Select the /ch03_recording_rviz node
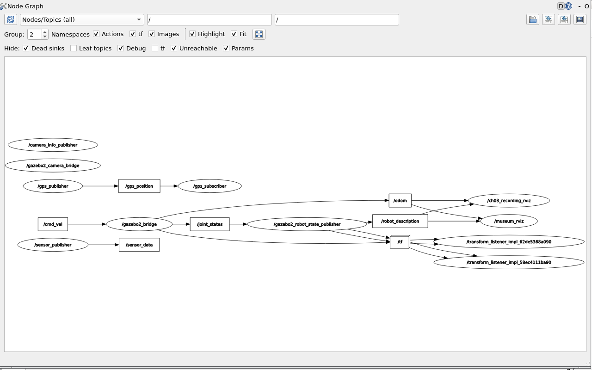This screenshot has width=592, height=370. pyautogui.click(x=509, y=201)
